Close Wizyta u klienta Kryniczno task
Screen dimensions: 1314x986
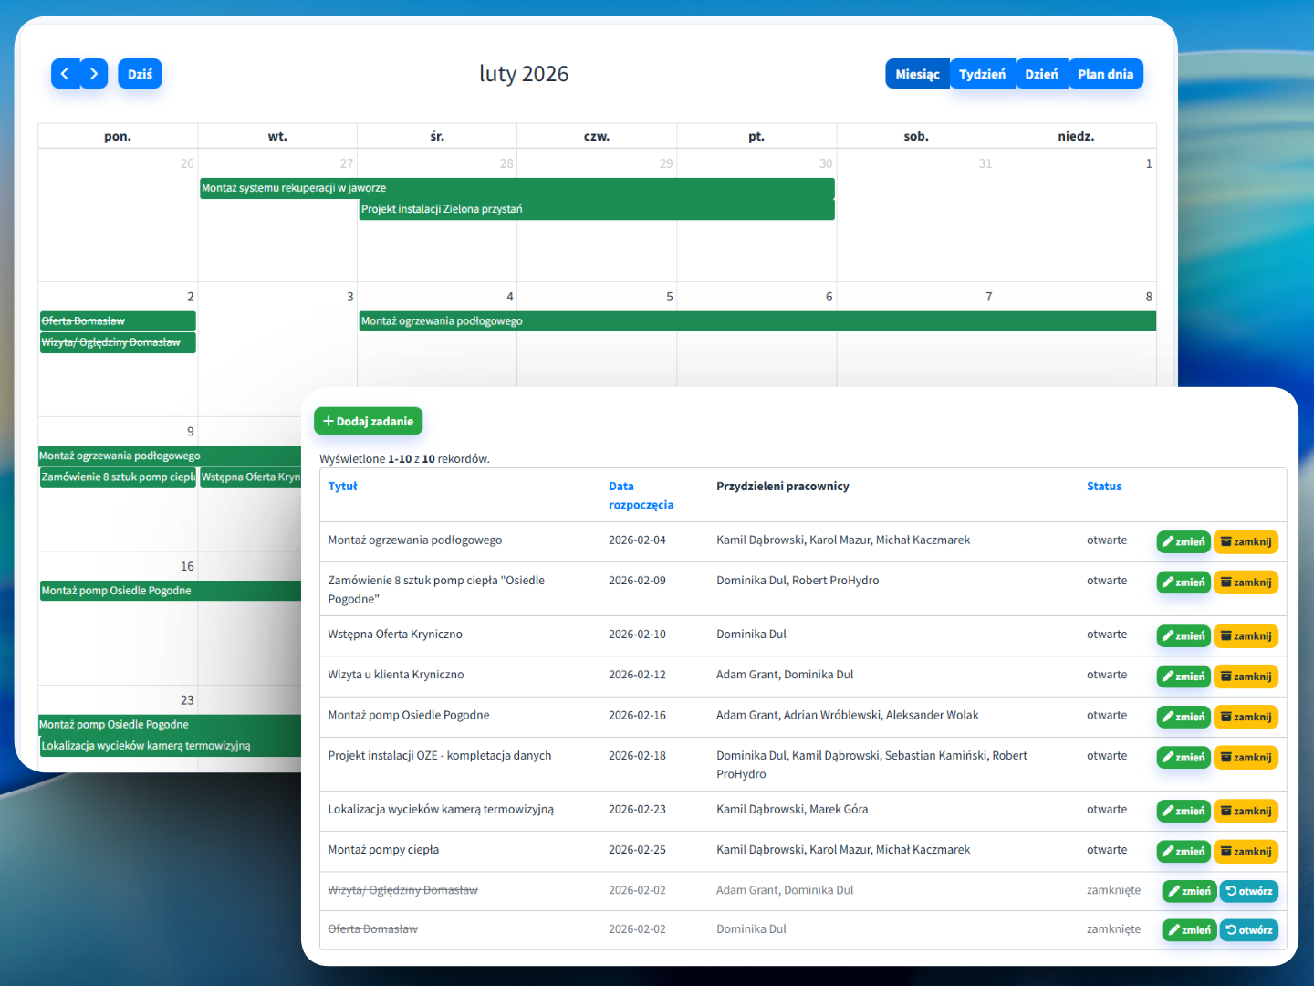1246,677
